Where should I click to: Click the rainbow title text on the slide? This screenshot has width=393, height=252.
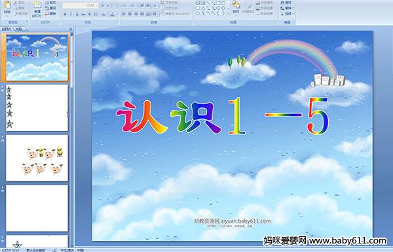click(x=222, y=116)
